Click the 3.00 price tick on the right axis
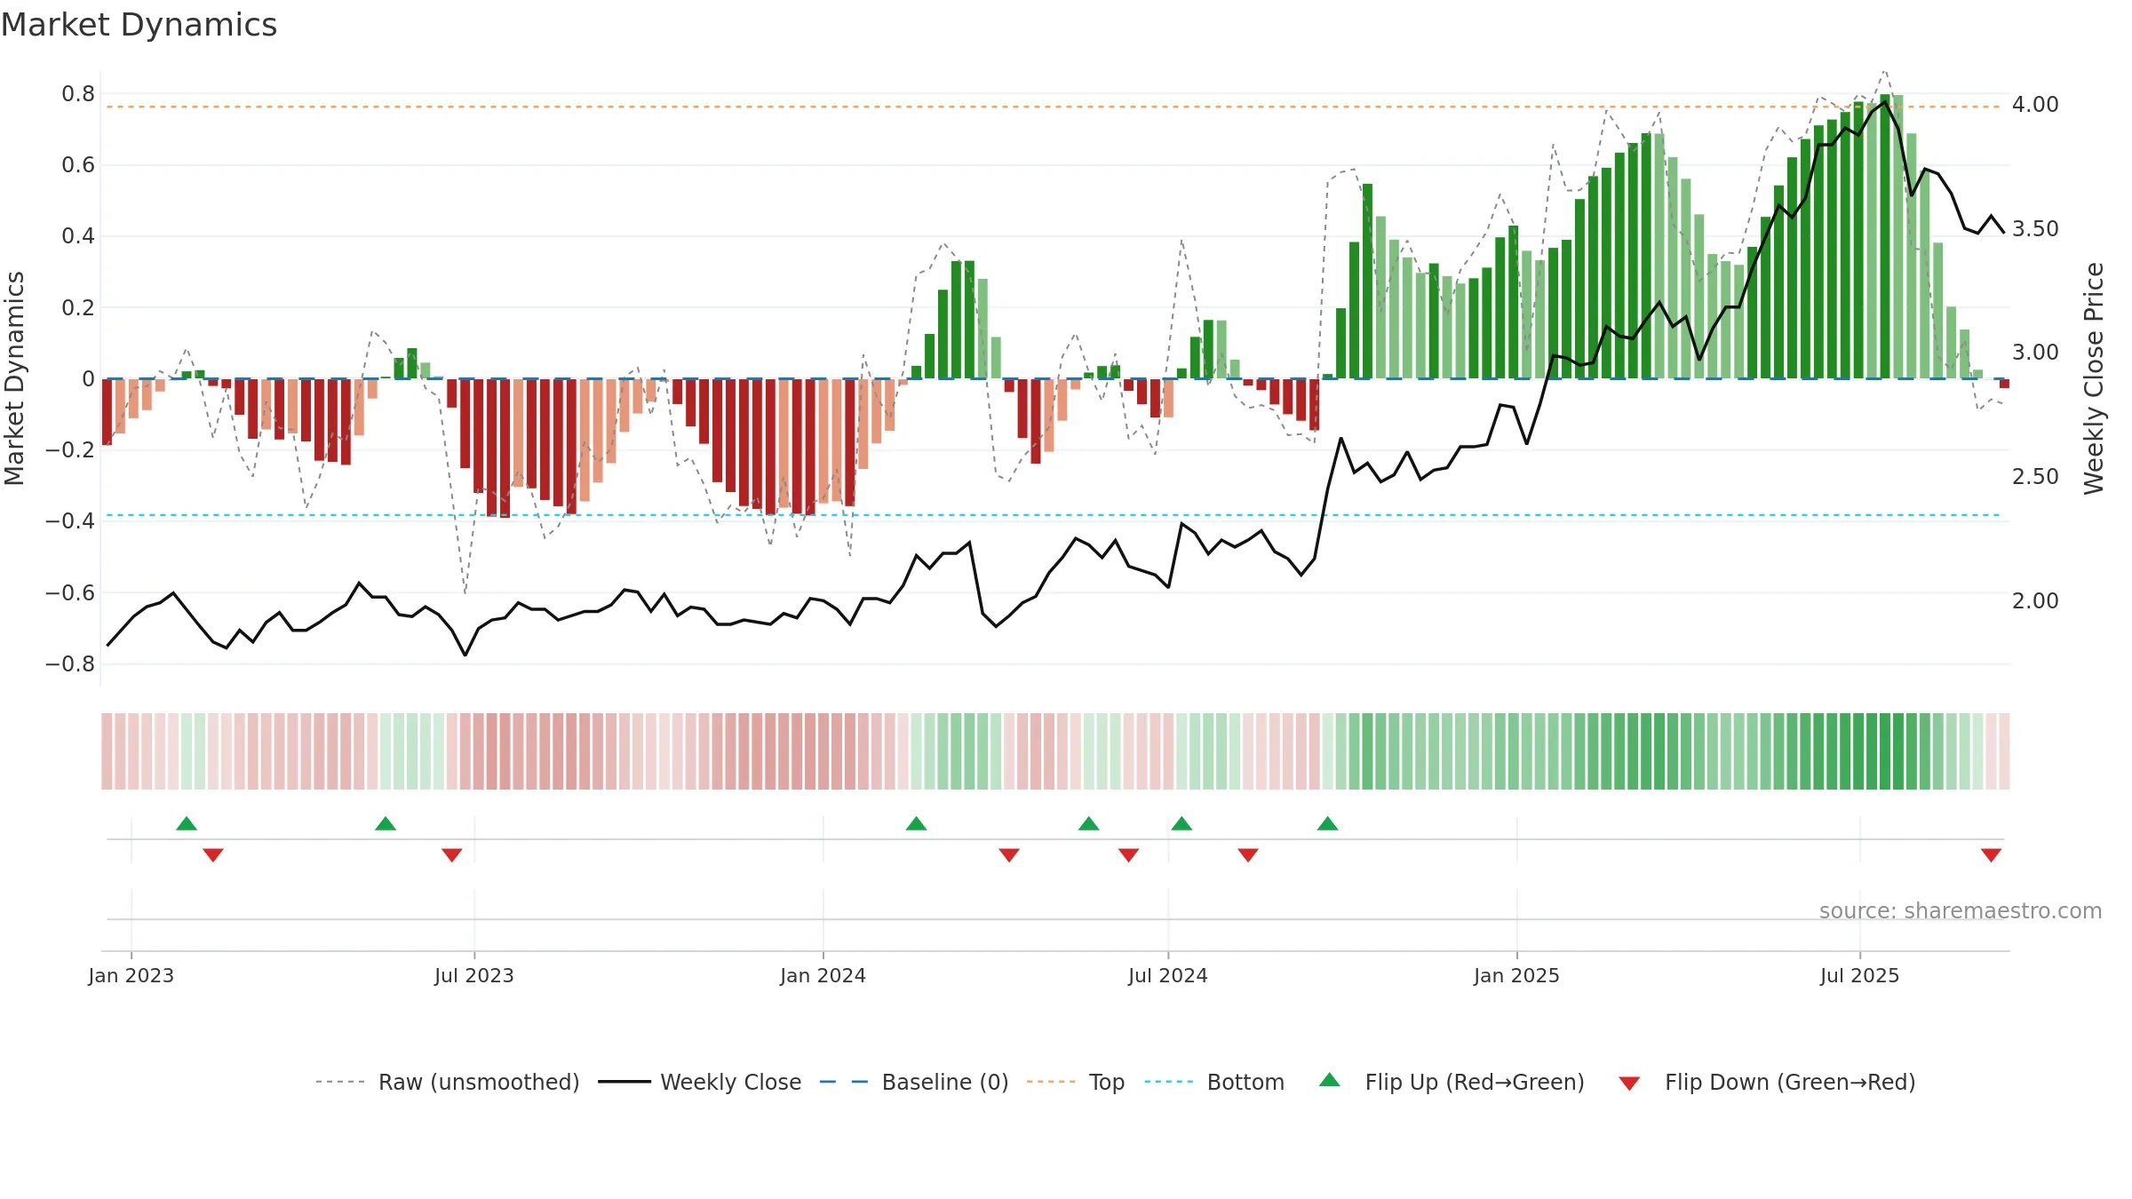The image size is (2132, 1199). [x=2035, y=352]
